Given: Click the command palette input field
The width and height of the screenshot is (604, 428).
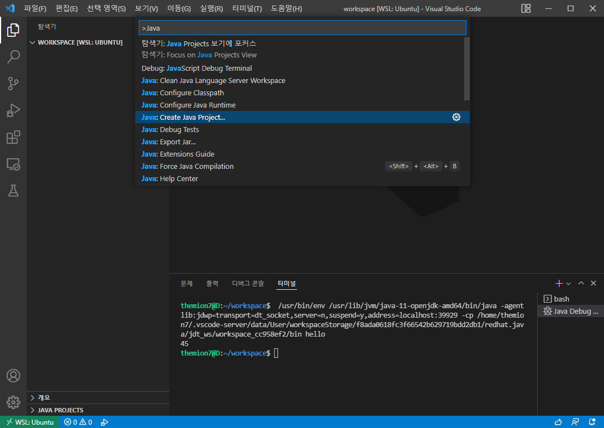Looking at the screenshot, I should pos(303,28).
